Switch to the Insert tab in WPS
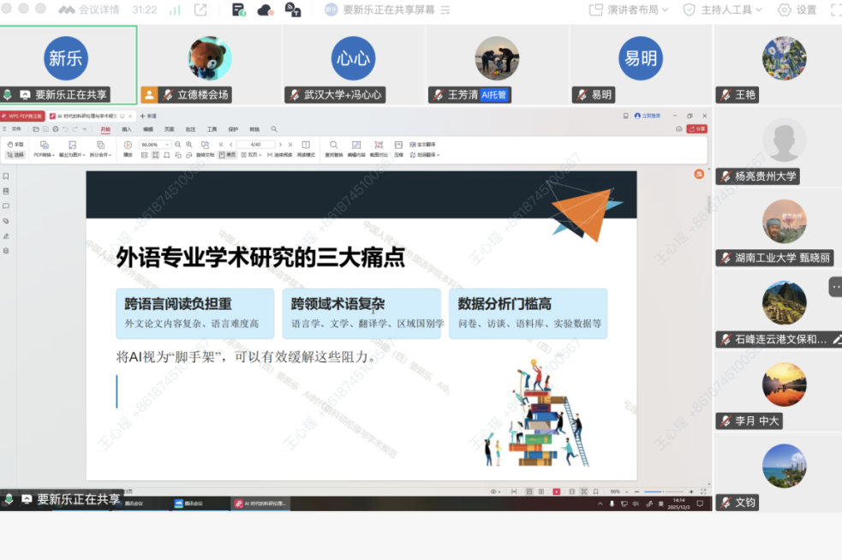Image resolution: width=842 pixels, height=560 pixels. click(x=127, y=129)
